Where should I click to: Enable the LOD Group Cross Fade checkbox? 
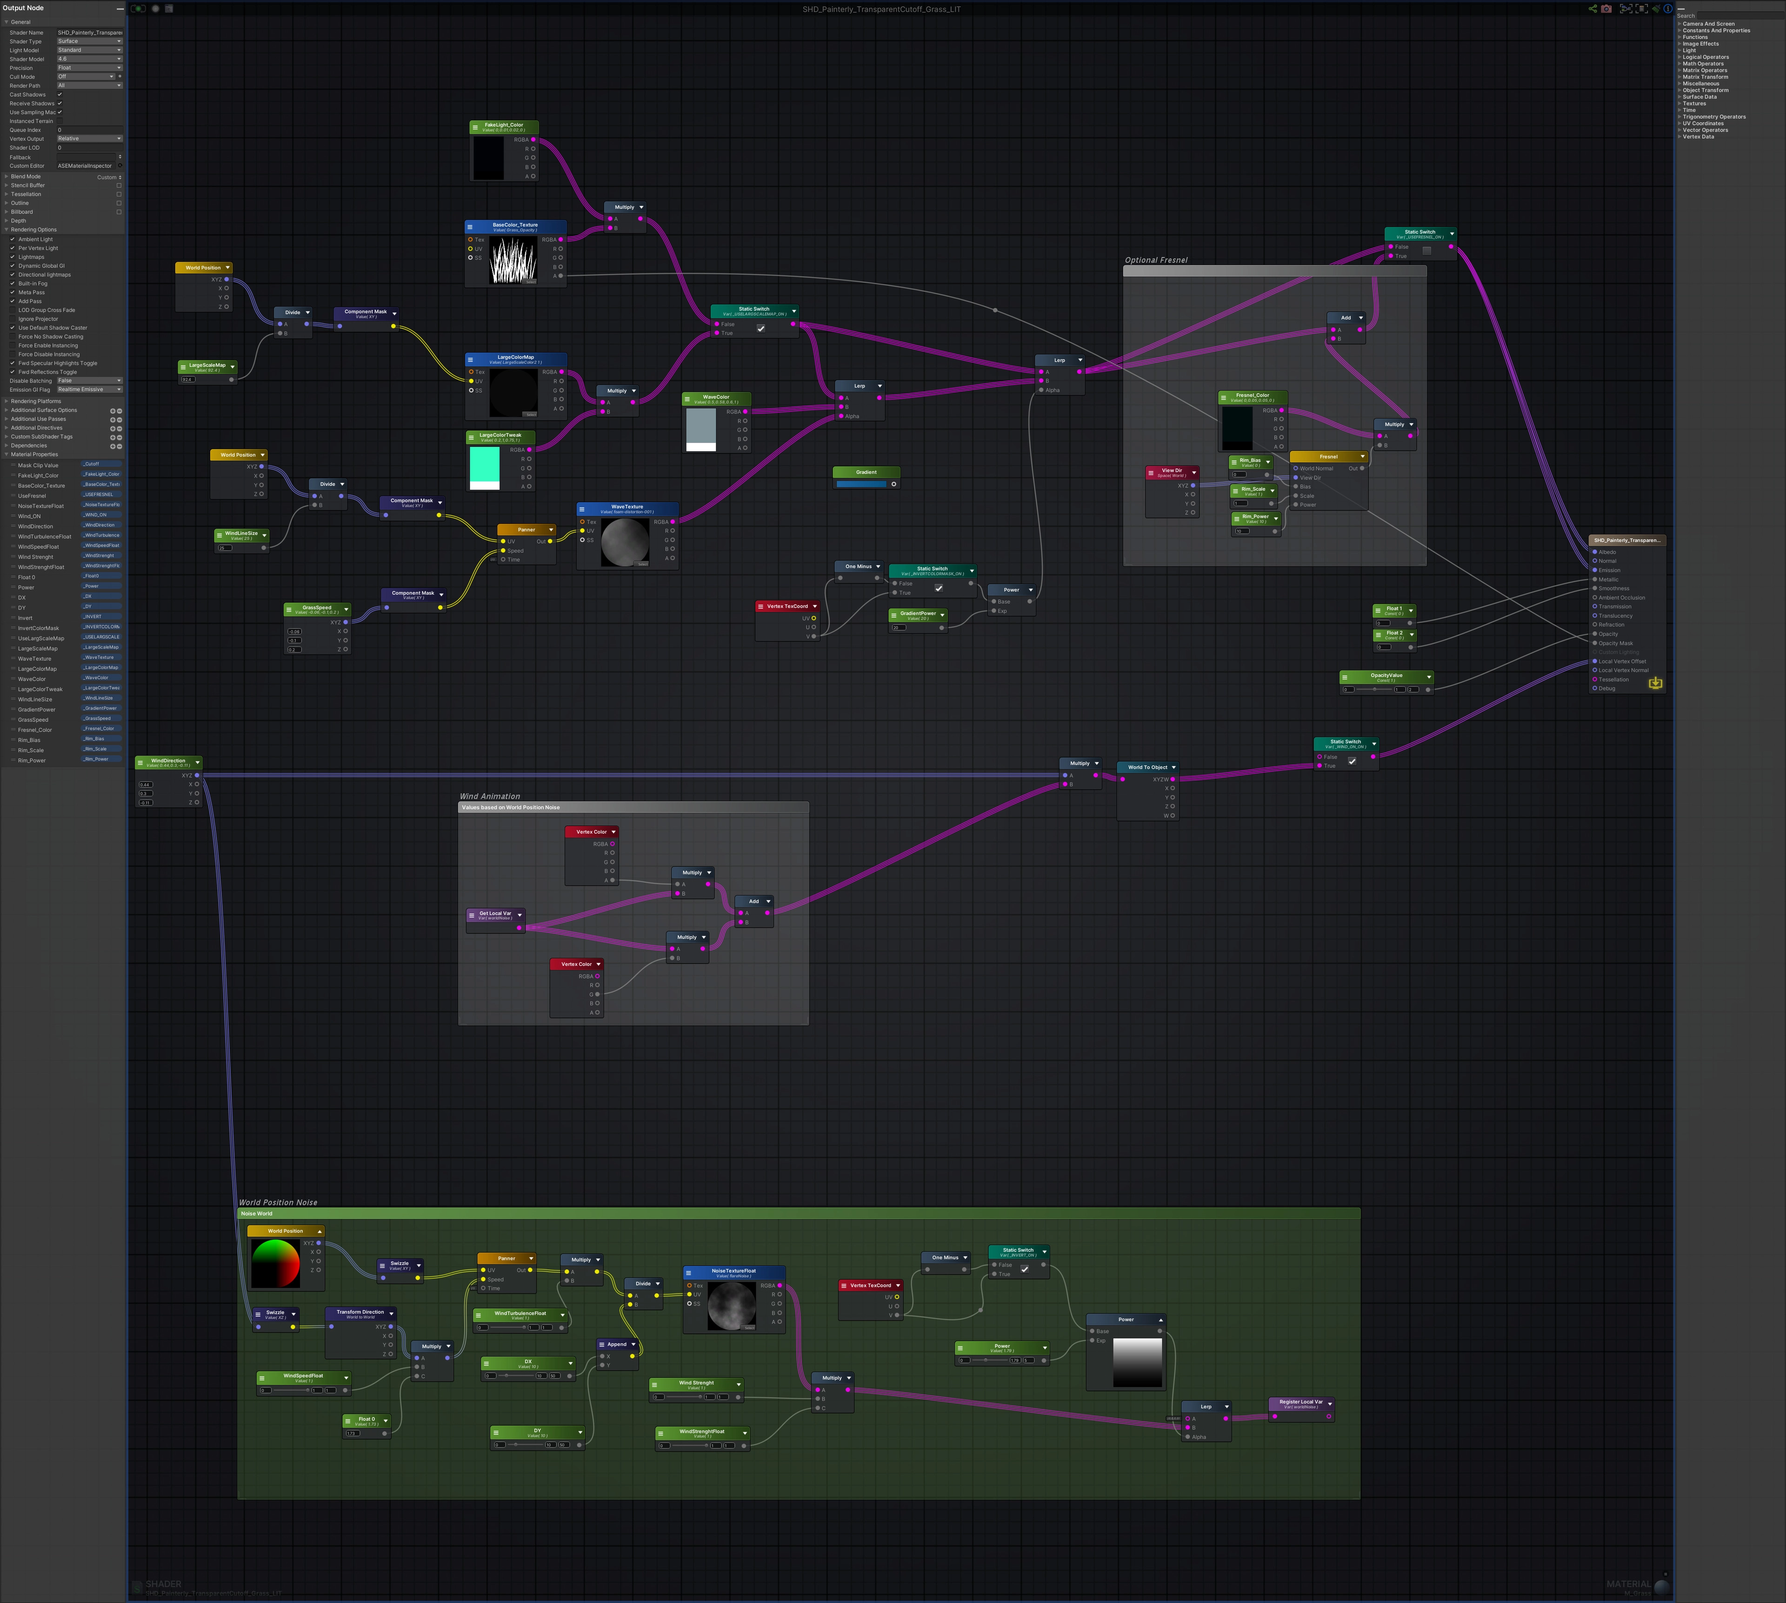(x=13, y=310)
